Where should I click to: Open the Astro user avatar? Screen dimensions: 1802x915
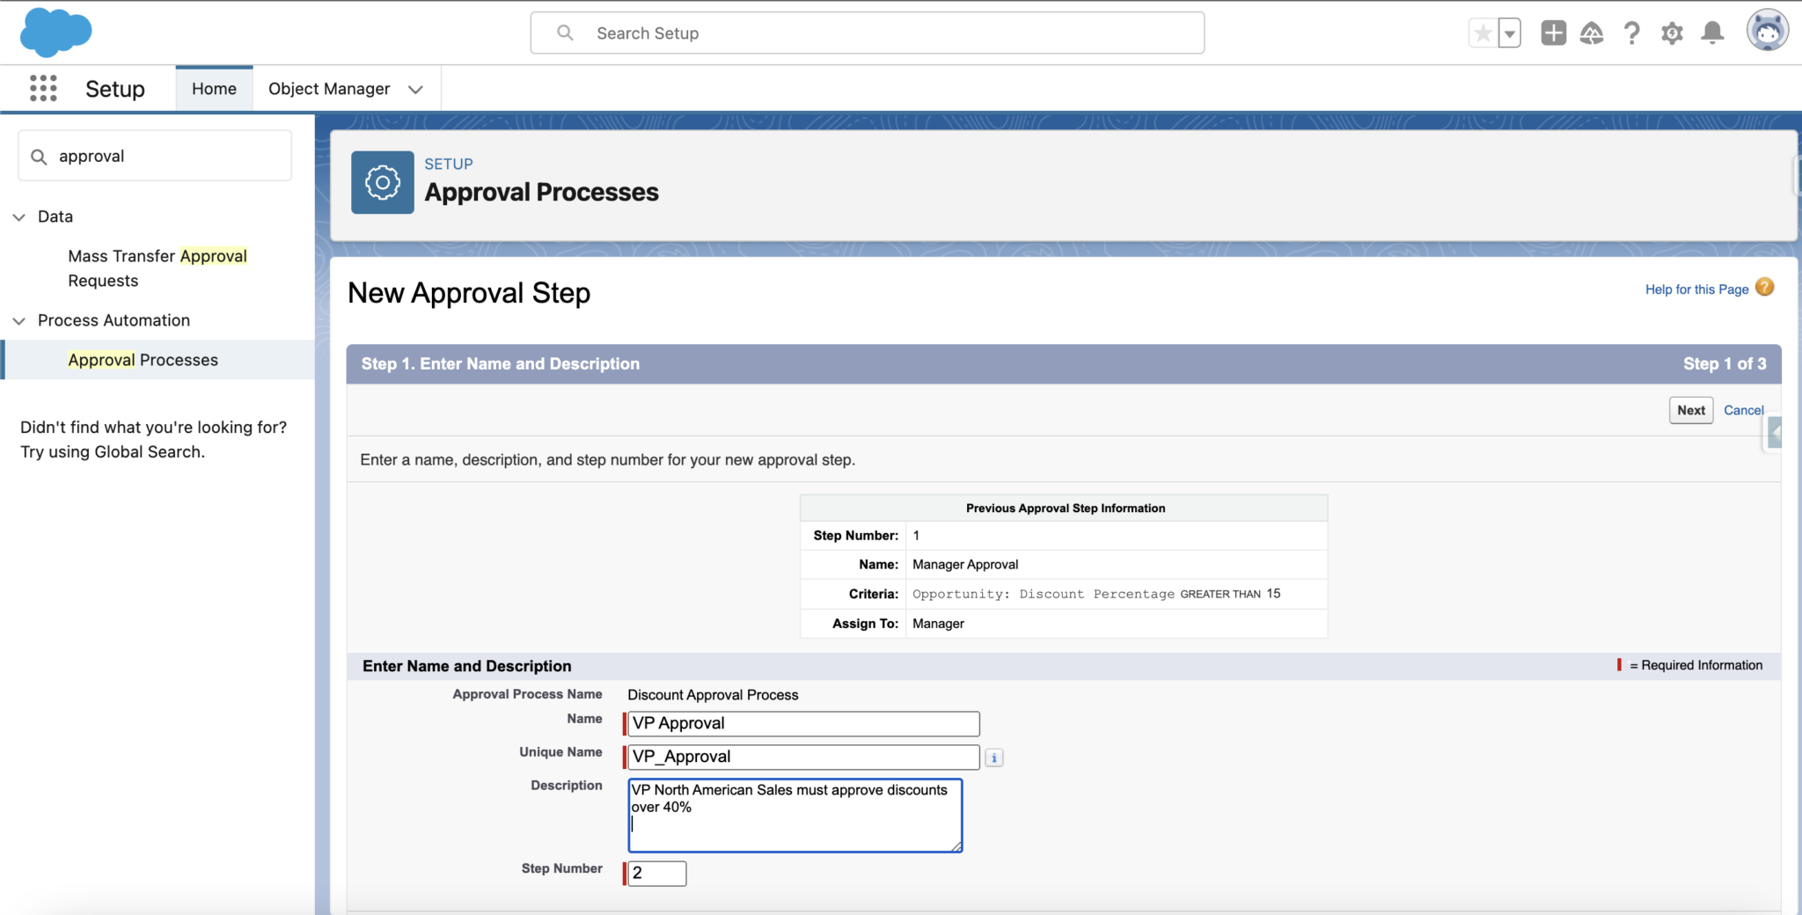[1768, 30]
